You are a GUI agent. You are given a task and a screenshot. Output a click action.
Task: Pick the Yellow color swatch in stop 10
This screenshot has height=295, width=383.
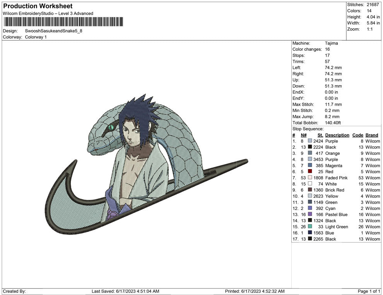pos(310,196)
